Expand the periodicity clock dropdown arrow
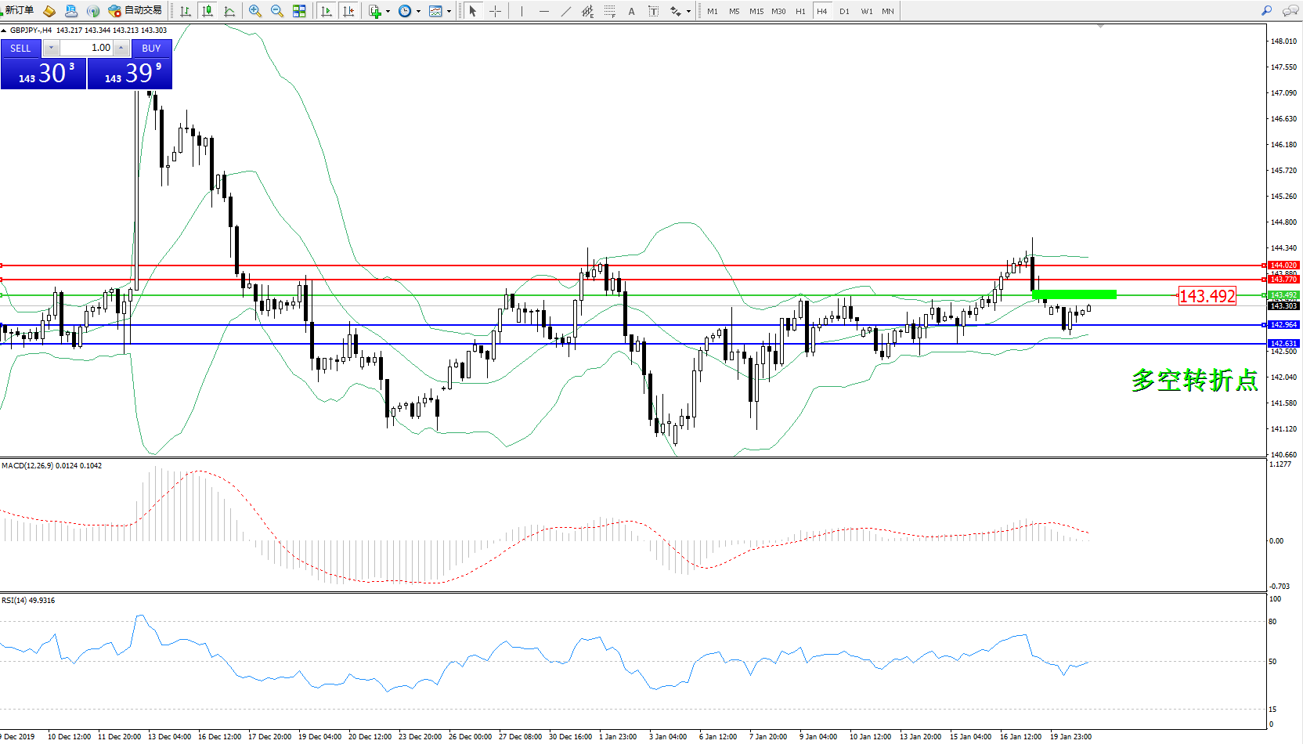The height and width of the screenshot is (744, 1303). [x=418, y=11]
